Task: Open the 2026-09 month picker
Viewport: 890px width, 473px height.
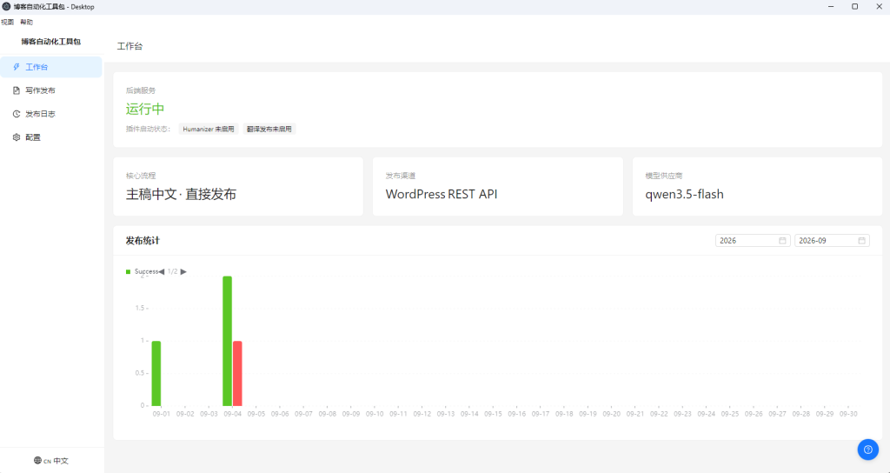Action: tap(832, 241)
